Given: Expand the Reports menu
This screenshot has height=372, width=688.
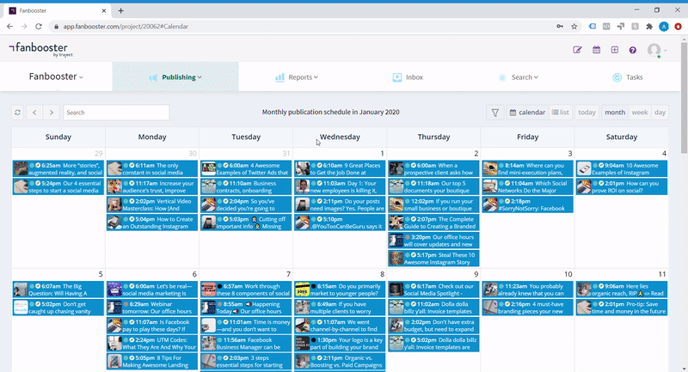Looking at the screenshot, I should pyautogui.click(x=297, y=77).
